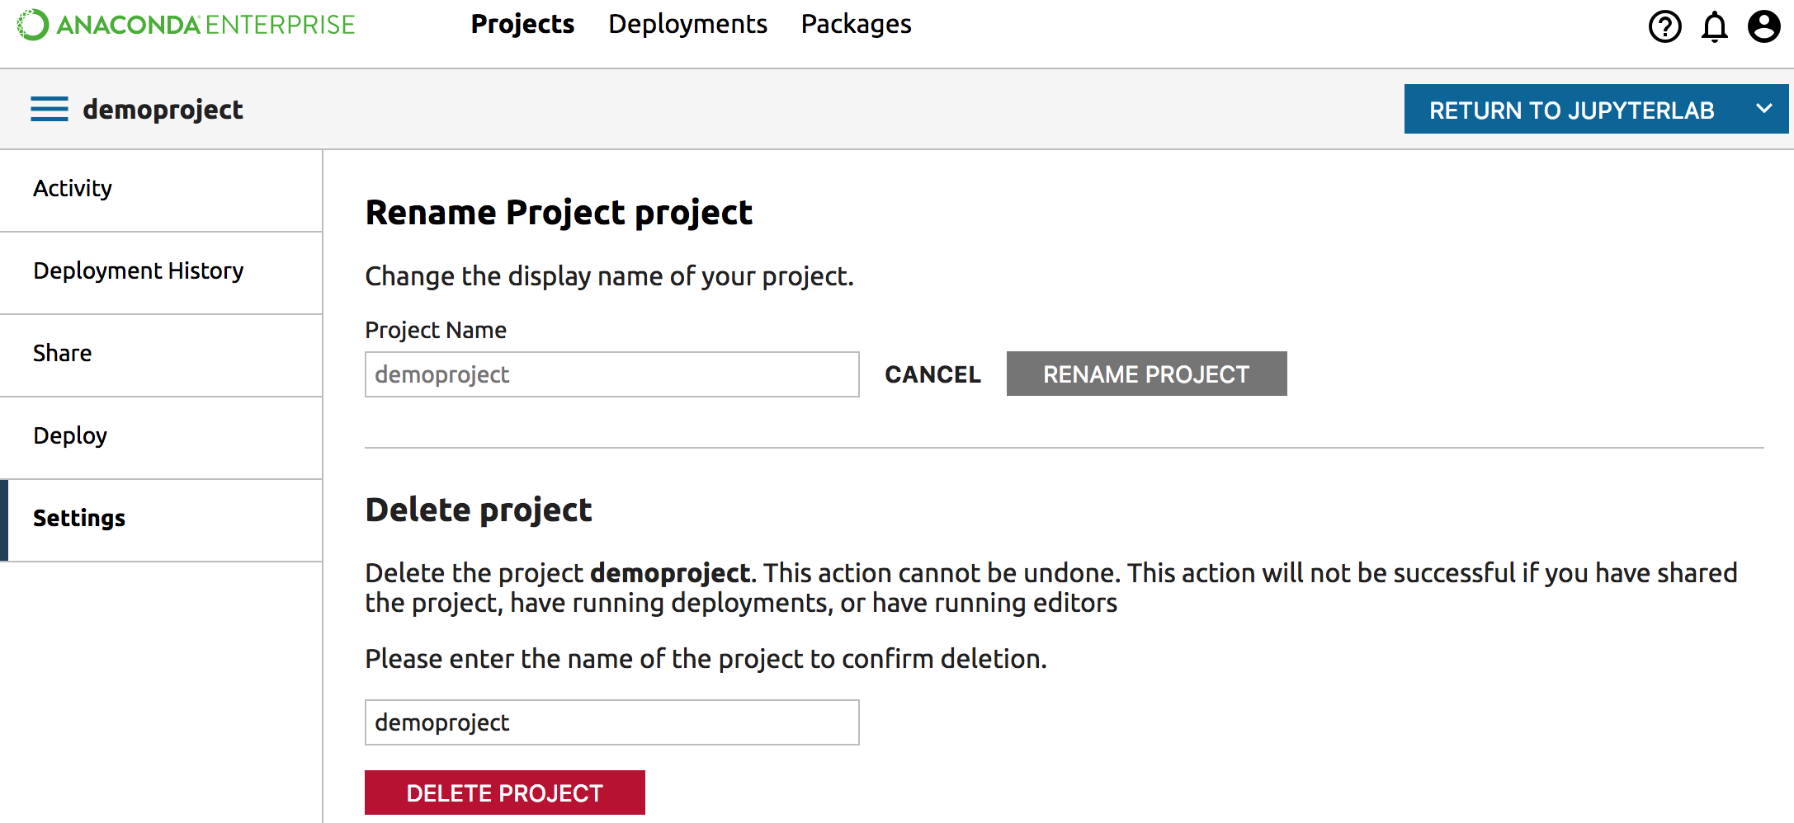Open the Deploy sidebar item
Viewport: 1794px width, 823px height.
(70, 436)
